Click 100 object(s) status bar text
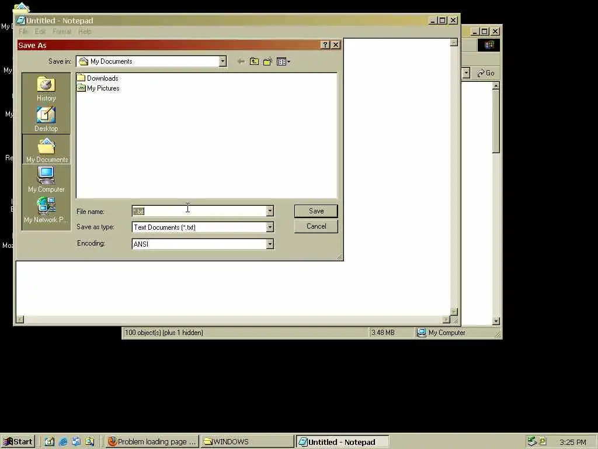 point(164,333)
